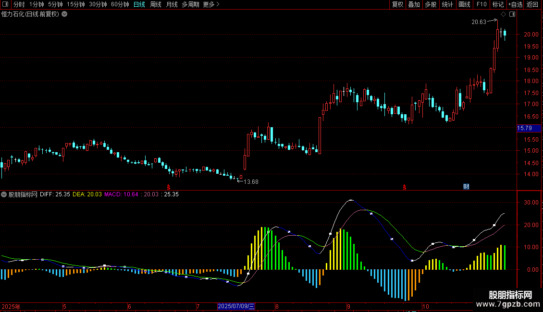Open the 画线 drawing tools
543x312 pixels.
click(x=464, y=4)
